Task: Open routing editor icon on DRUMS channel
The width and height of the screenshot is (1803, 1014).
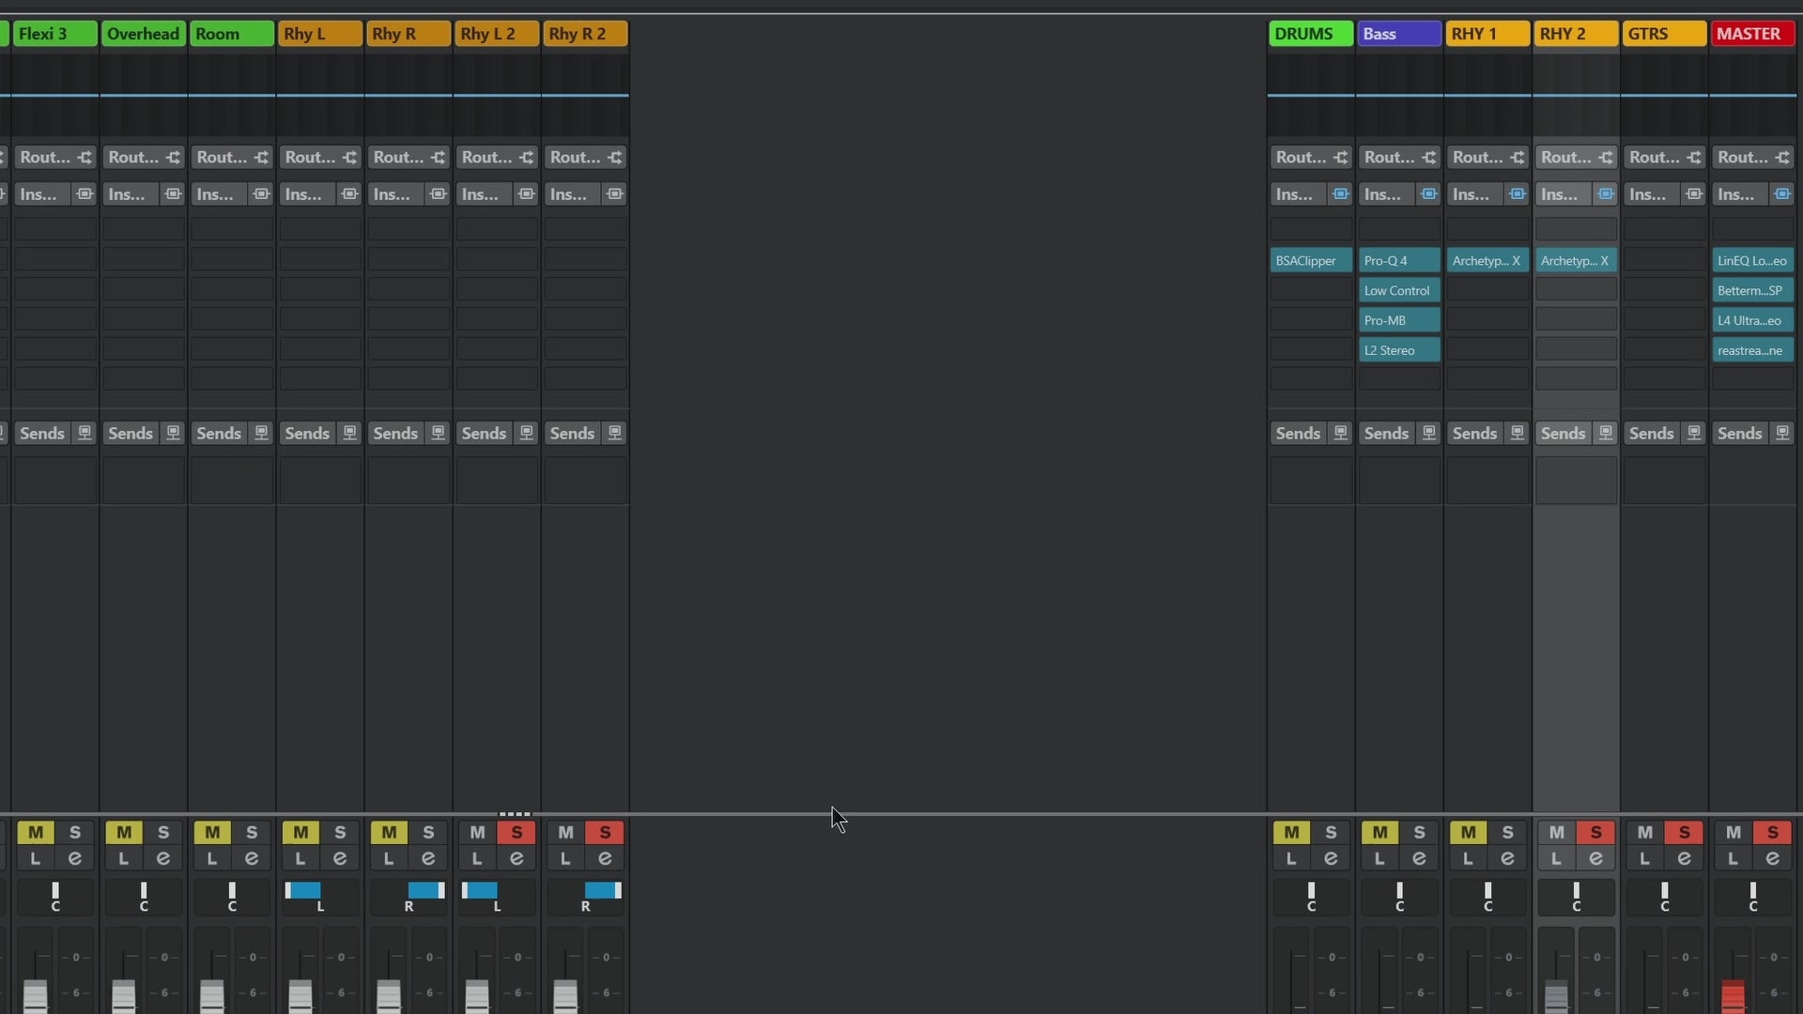Action: (1340, 158)
